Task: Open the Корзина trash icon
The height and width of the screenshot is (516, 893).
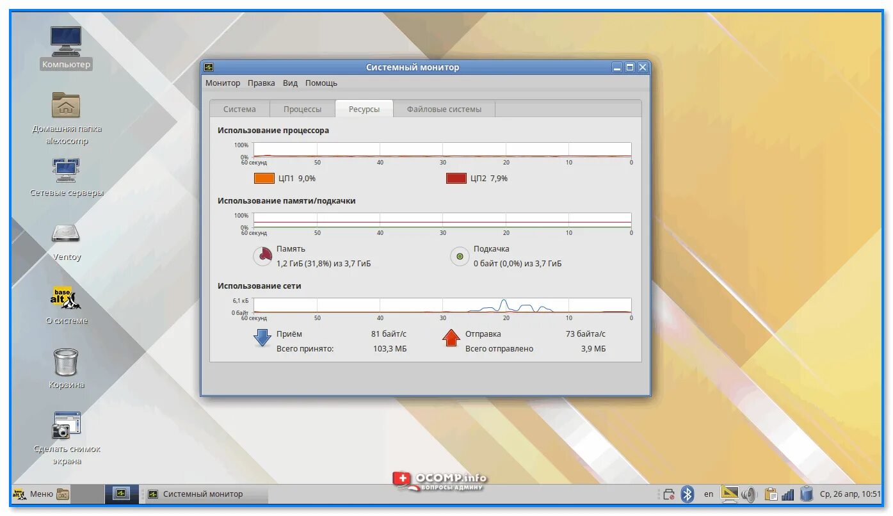Action: point(66,362)
